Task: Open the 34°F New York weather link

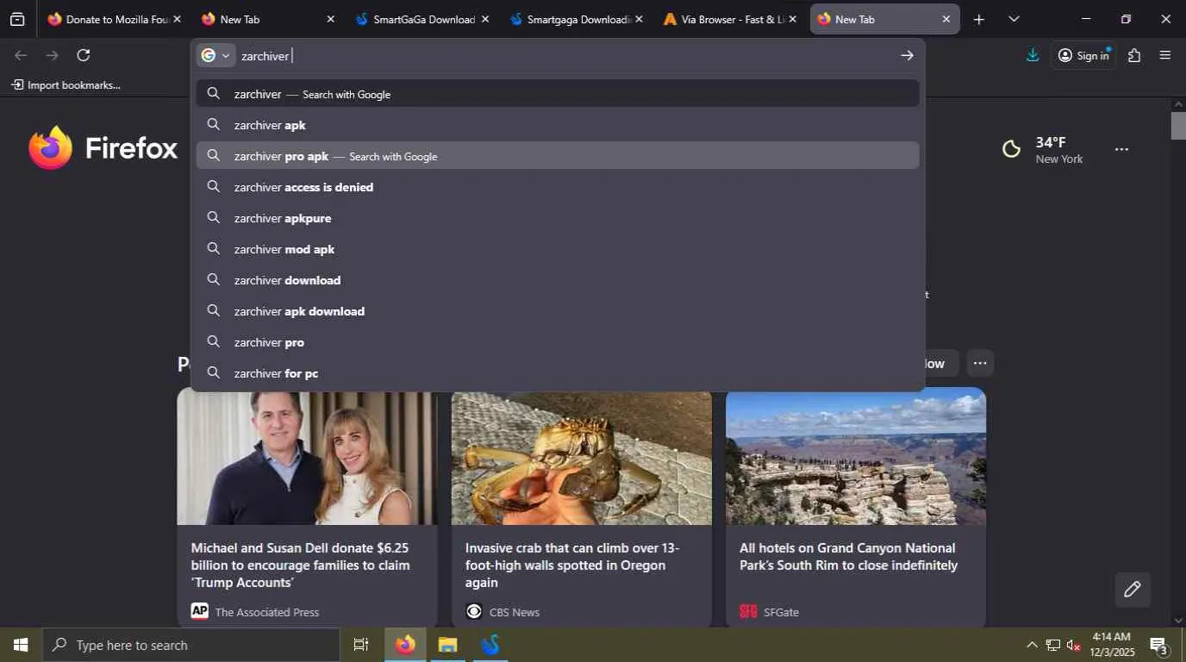Action: pos(1043,149)
